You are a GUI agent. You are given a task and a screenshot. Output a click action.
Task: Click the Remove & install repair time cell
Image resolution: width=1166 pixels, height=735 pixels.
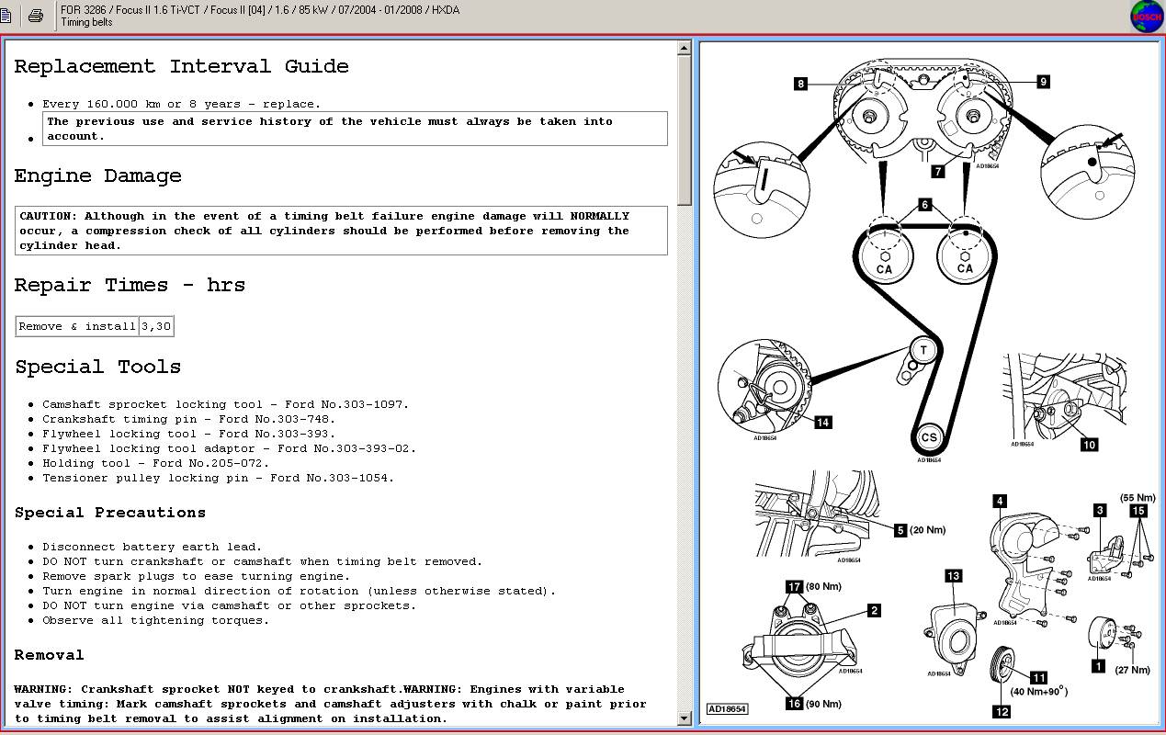77,326
